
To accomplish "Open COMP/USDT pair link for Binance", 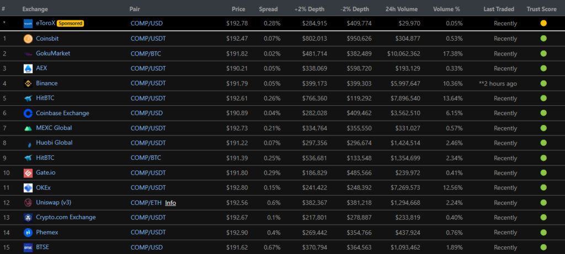I will tap(148, 83).
